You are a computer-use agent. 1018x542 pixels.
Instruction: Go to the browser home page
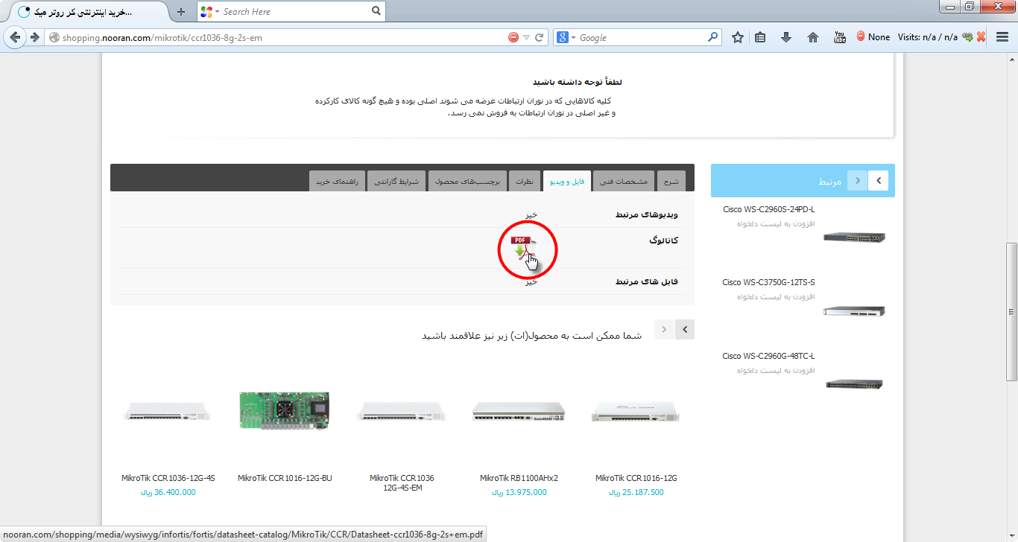pos(813,37)
